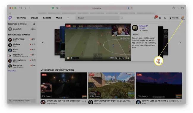Open player settings gear icon
This screenshot has width=193, height=113.
coord(116,58)
